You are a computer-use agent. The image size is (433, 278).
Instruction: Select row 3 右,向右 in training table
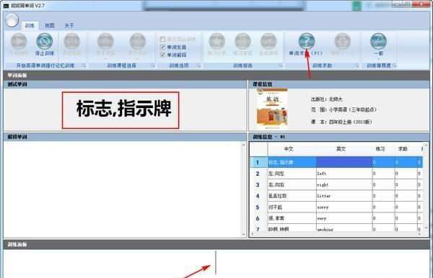coord(336,184)
